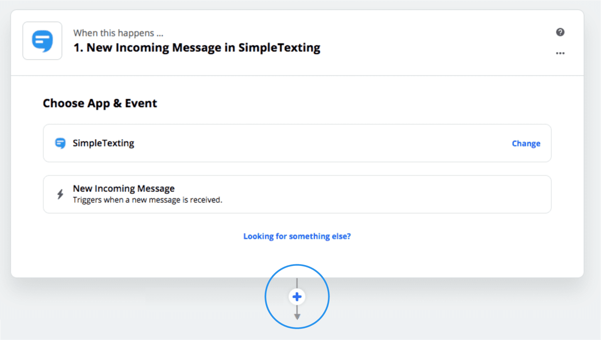Open the help question mark icon
601x340 pixels.
point(560,32)
